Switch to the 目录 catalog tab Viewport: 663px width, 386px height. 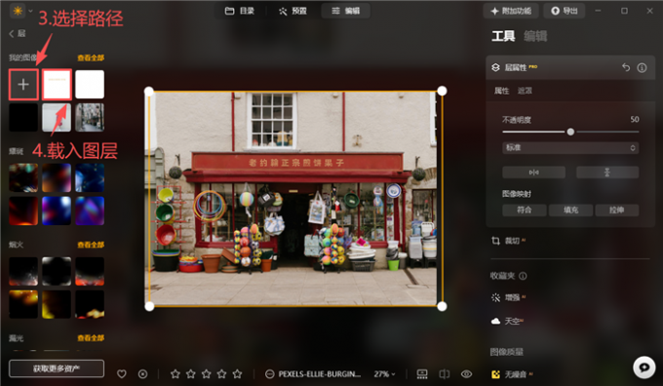pyautogui.click(x=240, y=11)
